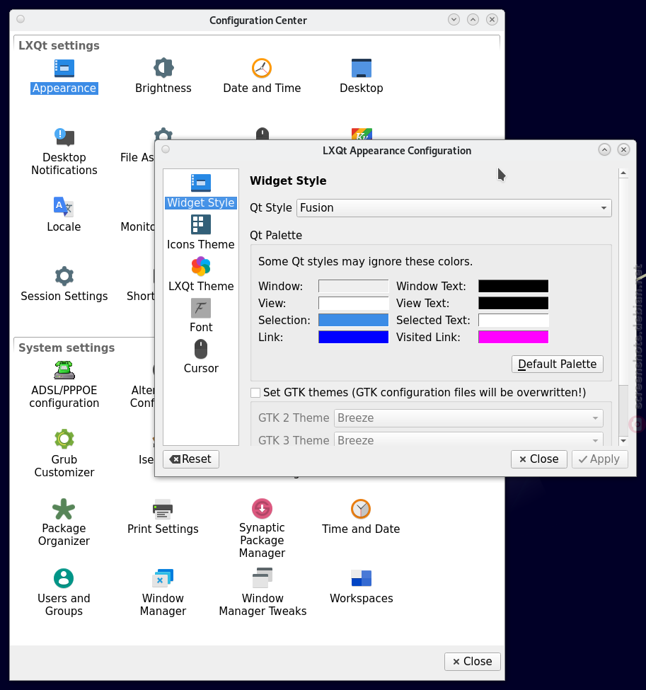Screen dimensions: 646x690
Task: Open the Time and Date clock icon
Action: coord(361,509)
